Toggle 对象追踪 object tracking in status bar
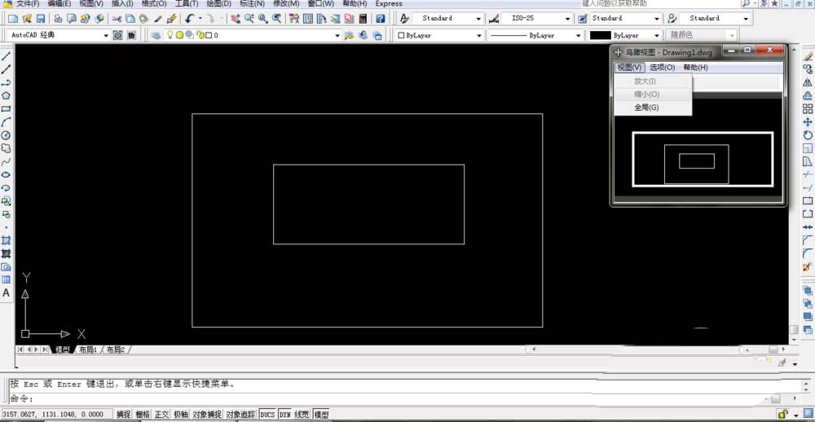815x422 pixels. 240,415
